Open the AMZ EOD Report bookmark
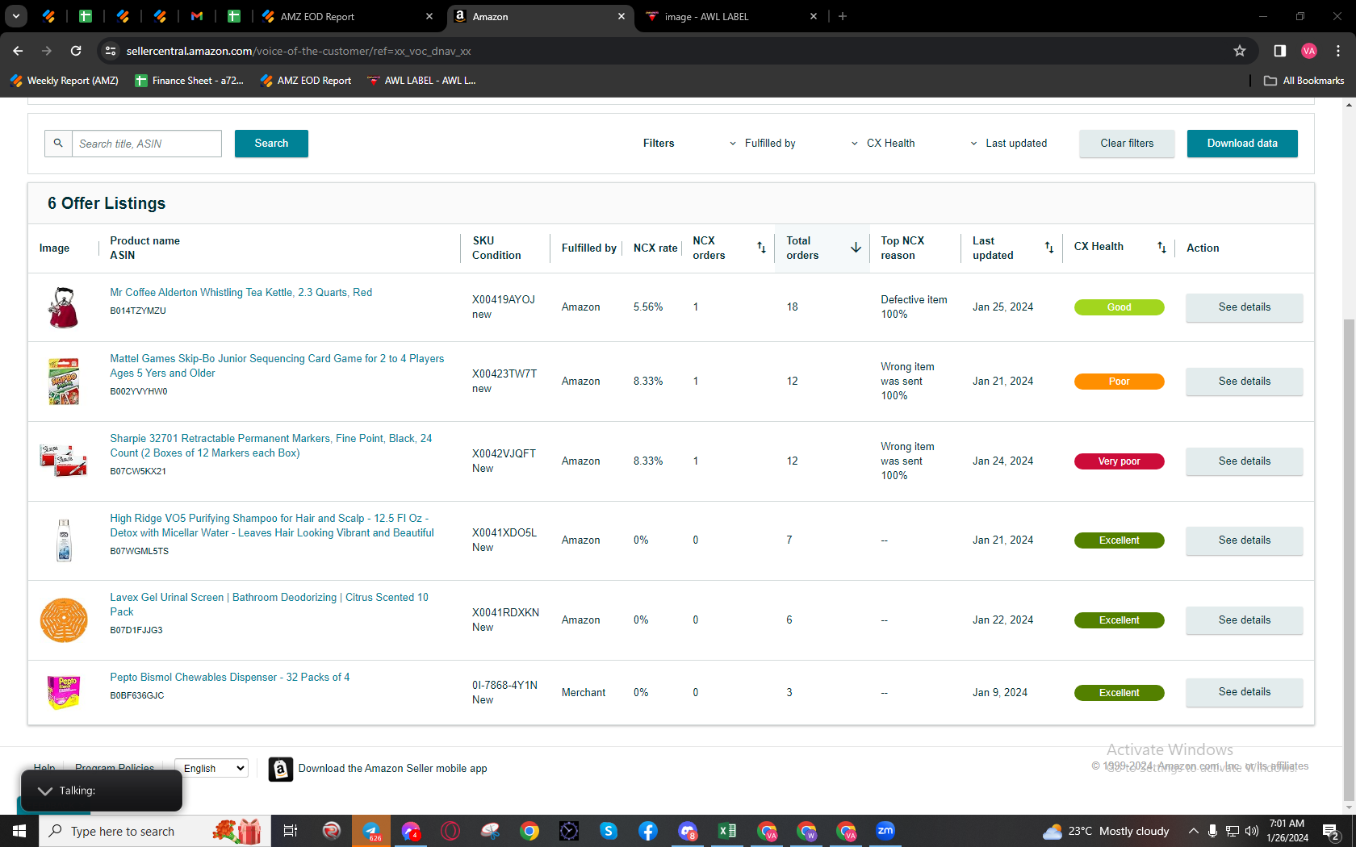Image resolution: width=1356 pixels, height=847 pixels. pos(306,81)
